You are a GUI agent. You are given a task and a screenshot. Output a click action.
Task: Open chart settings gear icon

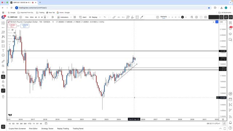tap(196, 17)
